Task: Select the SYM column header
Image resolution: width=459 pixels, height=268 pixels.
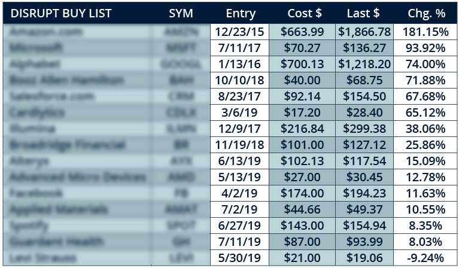Action: 181,13
